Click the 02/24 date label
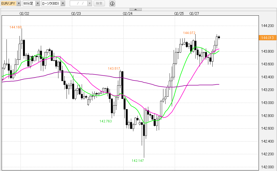Viewport: 277px width, 171px height. click(128, 14)
